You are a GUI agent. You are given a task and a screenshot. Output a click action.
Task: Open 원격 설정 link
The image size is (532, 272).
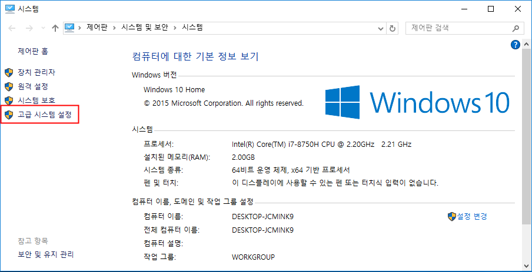click(x=32, y=86)
